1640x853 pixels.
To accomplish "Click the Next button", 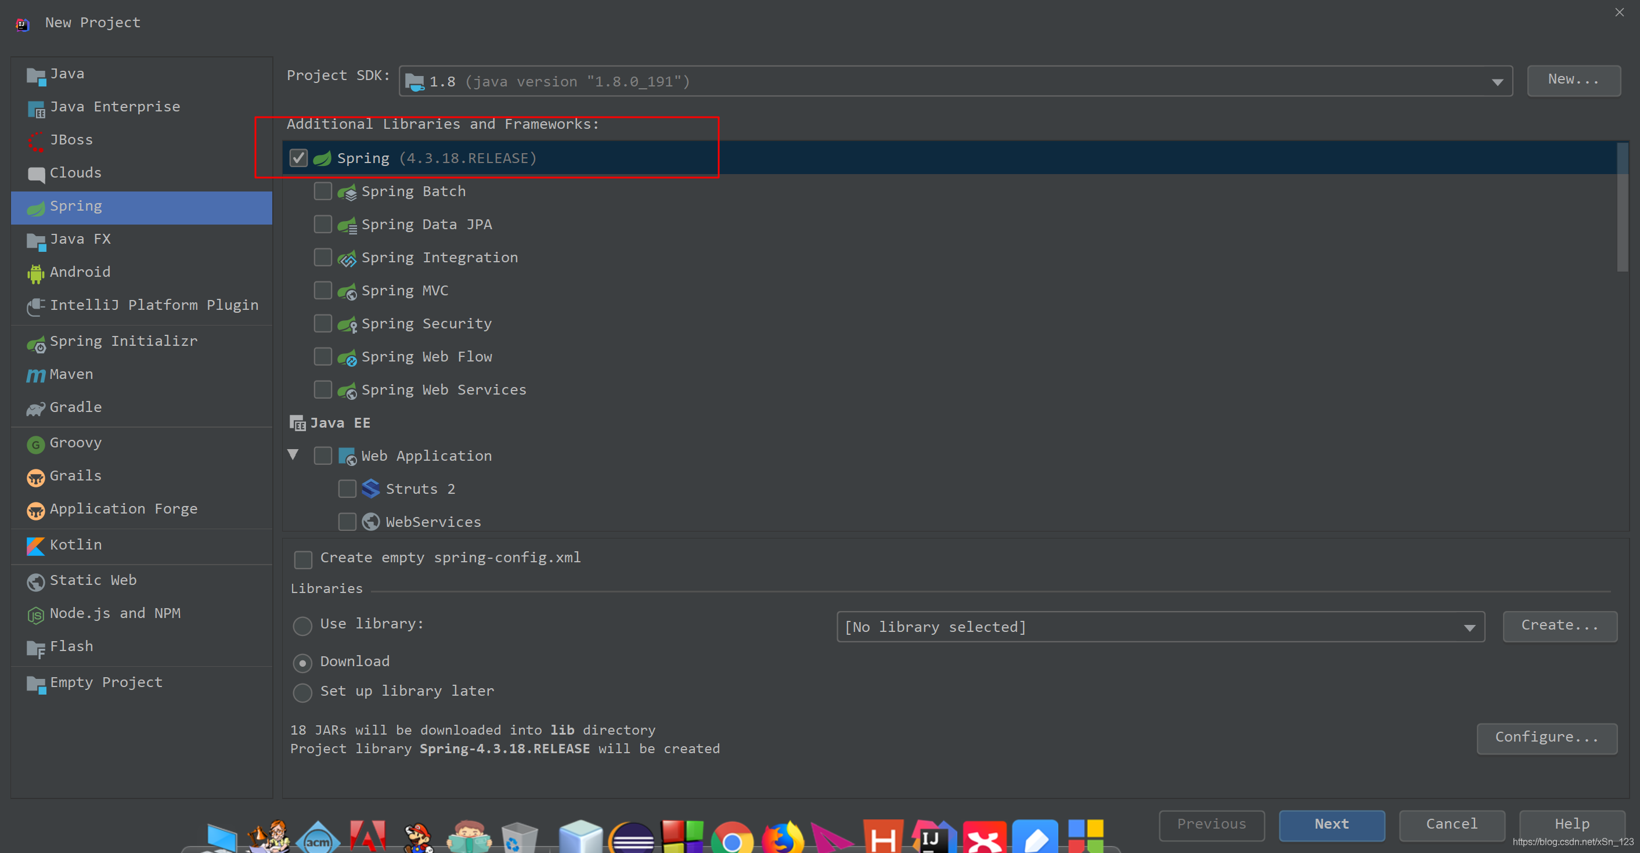I will 1332,825.
